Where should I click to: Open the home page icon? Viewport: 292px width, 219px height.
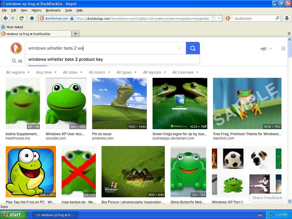tap(32, 18)
